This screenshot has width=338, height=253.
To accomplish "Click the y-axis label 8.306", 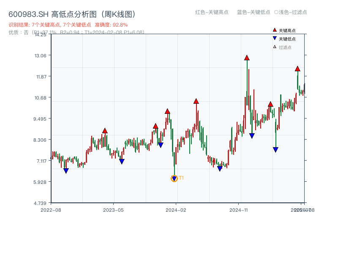I will (40, 140).
